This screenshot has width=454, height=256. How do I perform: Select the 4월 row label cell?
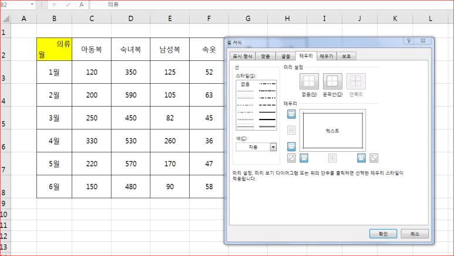54,141
